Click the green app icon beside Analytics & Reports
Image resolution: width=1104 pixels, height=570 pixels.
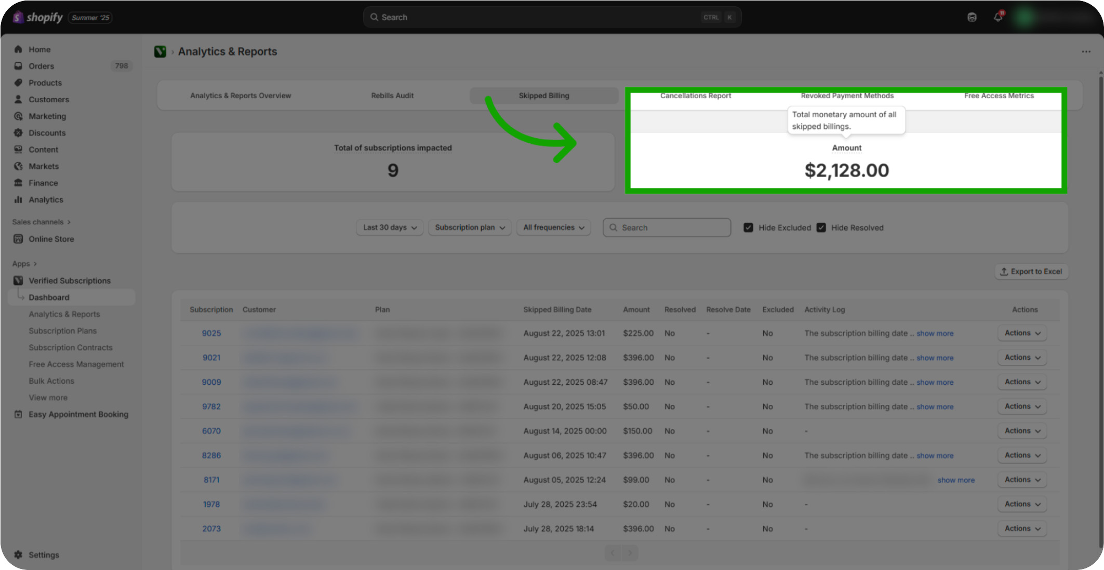[160, 51]
